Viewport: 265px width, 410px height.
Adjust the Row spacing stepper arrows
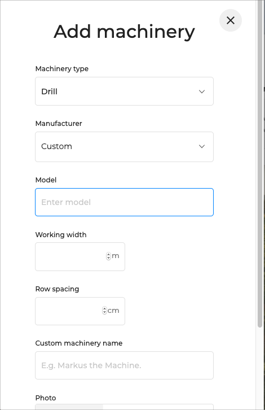[104, 311]
